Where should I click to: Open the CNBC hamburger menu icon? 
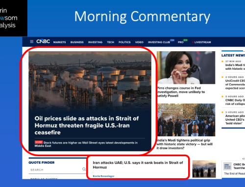(x=32, y=42)
